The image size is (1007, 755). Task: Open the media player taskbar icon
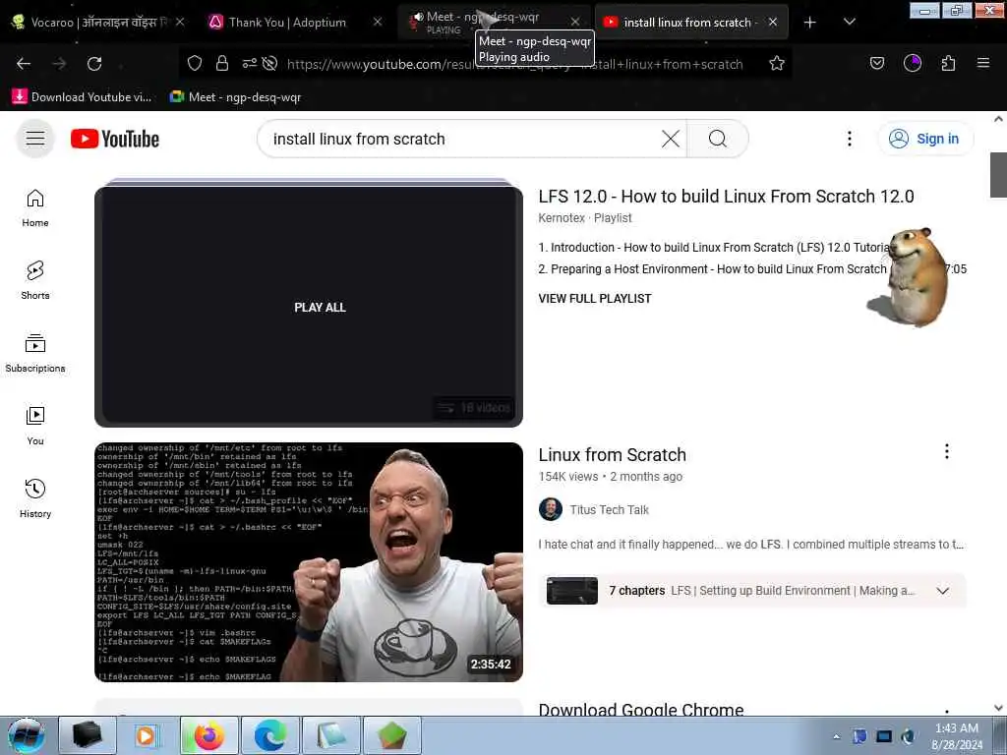(x=148, y=735)
